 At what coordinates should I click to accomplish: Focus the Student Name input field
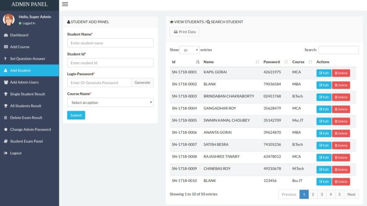110,43
